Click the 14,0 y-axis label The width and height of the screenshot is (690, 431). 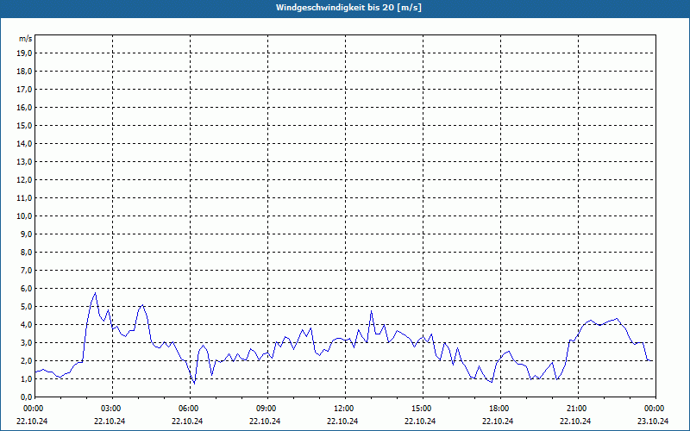pos(24,143)
